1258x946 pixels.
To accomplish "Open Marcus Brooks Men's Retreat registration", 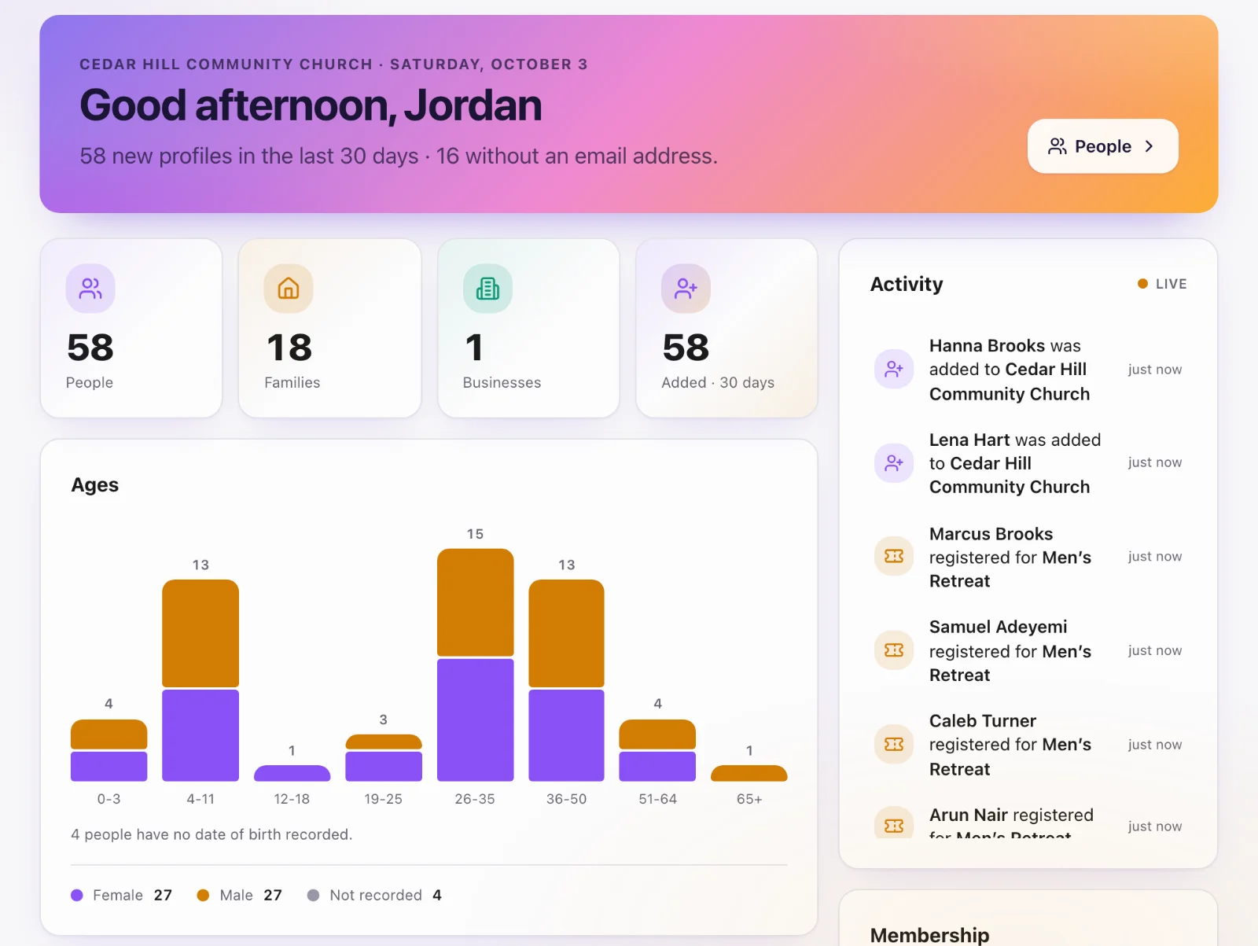I will pos(1010,558).
